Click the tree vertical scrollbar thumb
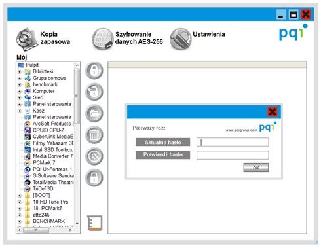The image size is (321, 248). coord(77,96)
